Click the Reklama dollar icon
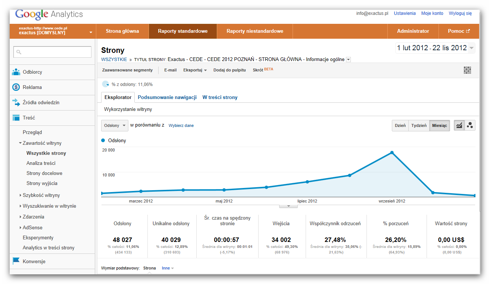490x284 pixels. click(16, 87)
